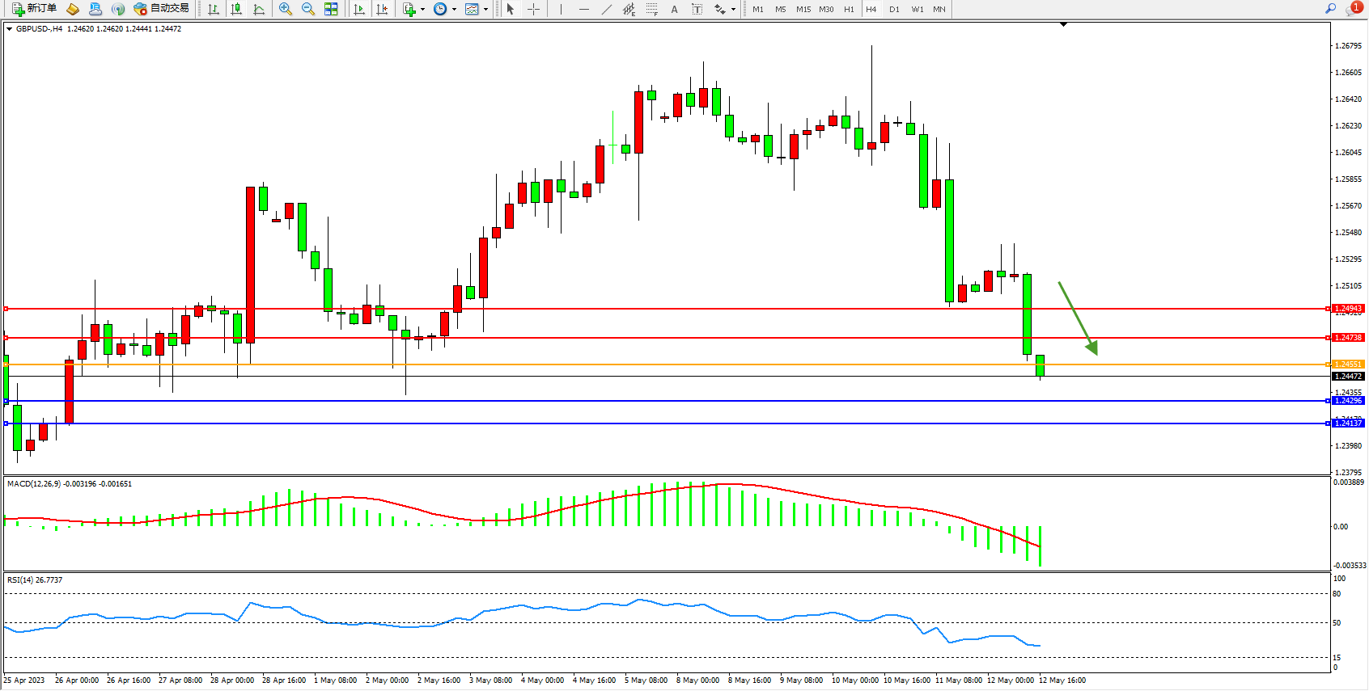Tile chart windows using the grid icon
Image resolution: width=1369 pixels, height=691 pixels.
tap(331, 9)
